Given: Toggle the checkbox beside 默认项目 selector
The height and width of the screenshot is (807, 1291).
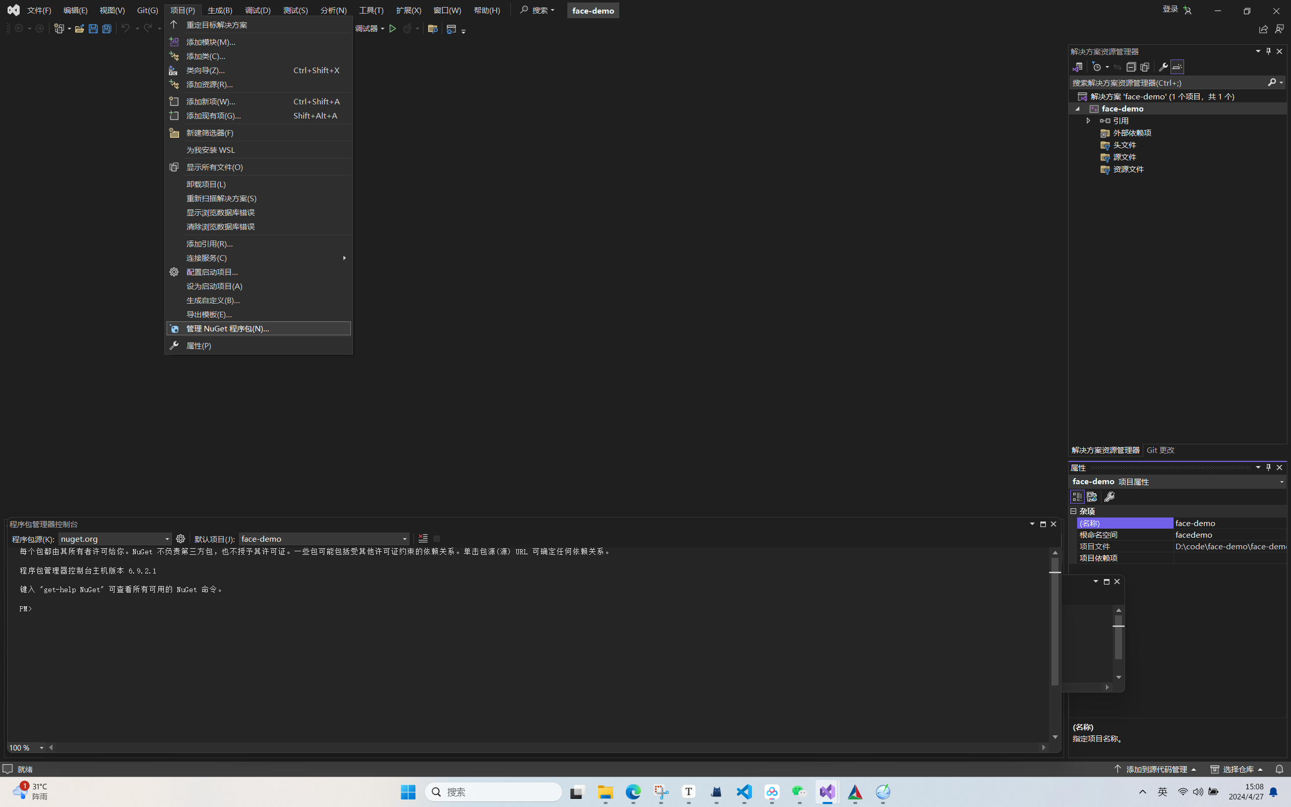Looking at the screenshot, I should [436, 539].
